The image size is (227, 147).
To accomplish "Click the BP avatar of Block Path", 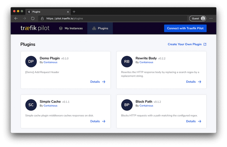I will (127, 105).
